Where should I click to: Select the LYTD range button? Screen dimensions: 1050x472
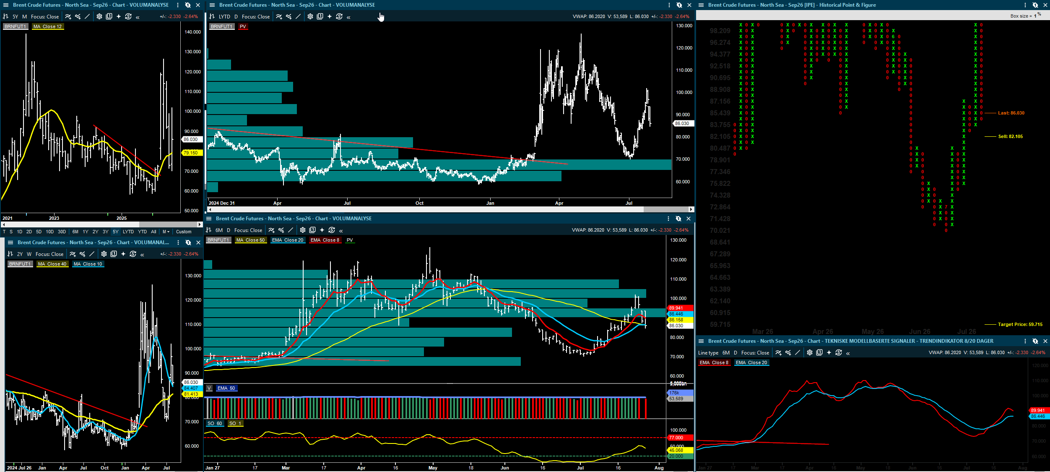tap(128, 232)
